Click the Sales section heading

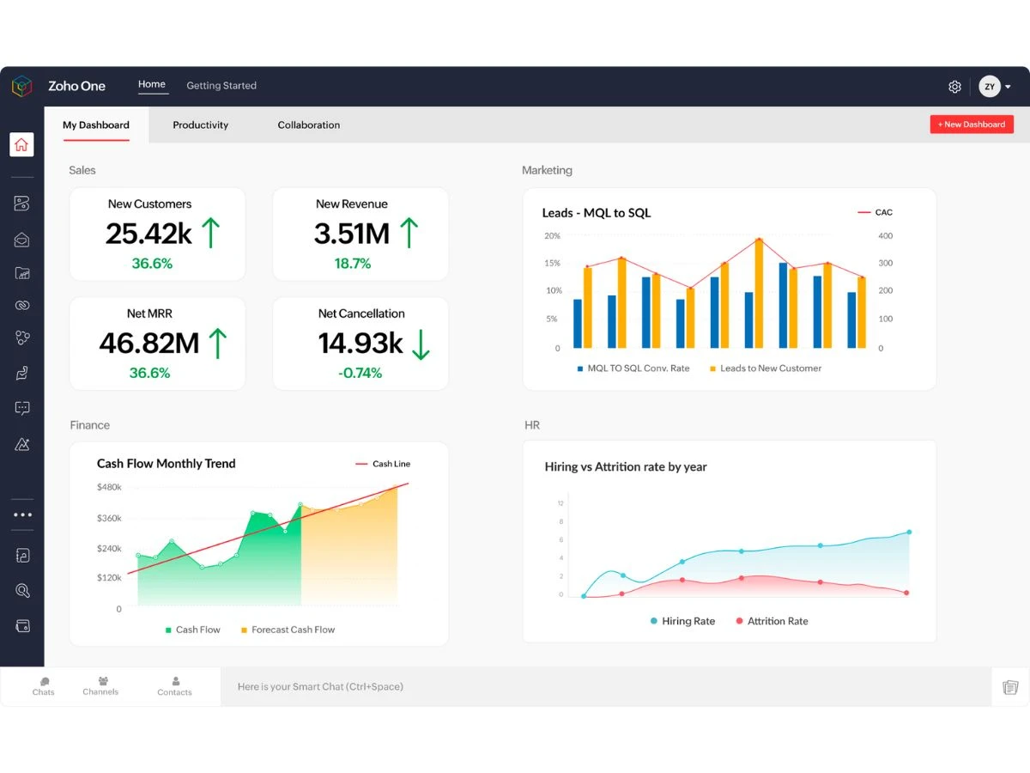click(x=82, y=170)
